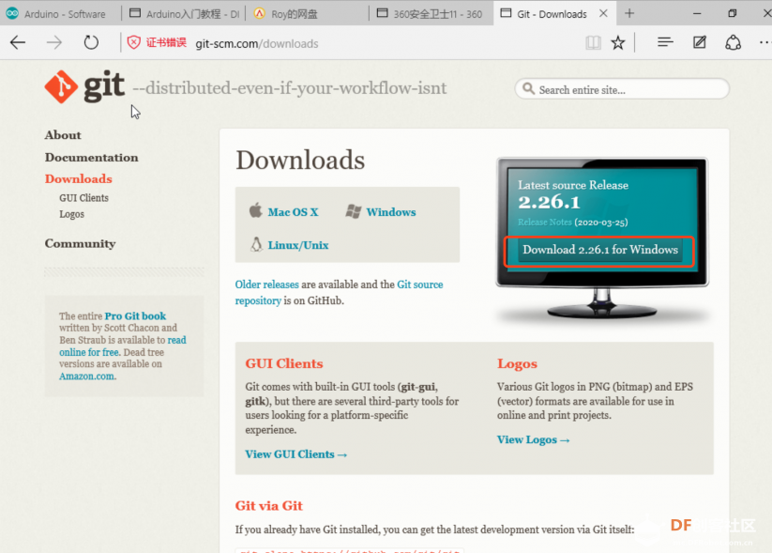Open a new tab with plus
Screen dimensions: 772x553
(x=629, y=13)
